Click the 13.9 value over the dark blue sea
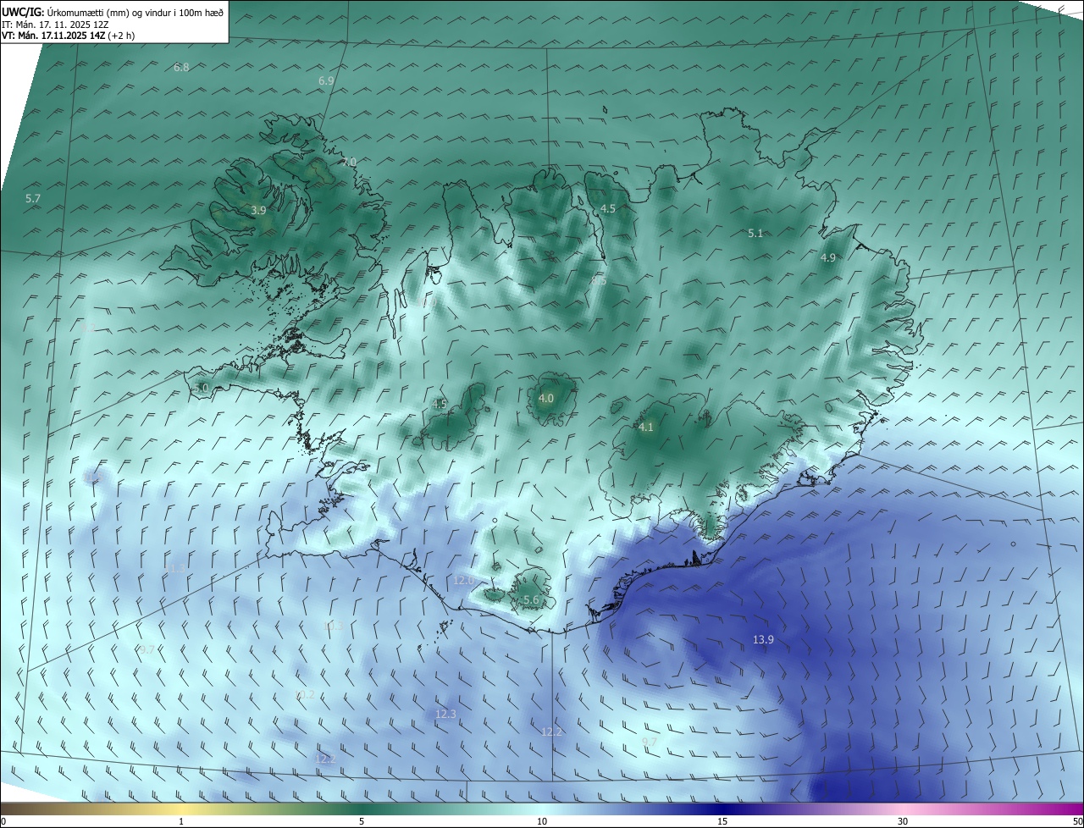The width and height of the screenshot is (1084, 828). [x=763, y=639]
